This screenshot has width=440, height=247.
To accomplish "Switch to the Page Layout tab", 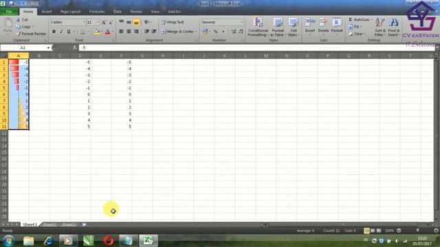I will point(70,12).
